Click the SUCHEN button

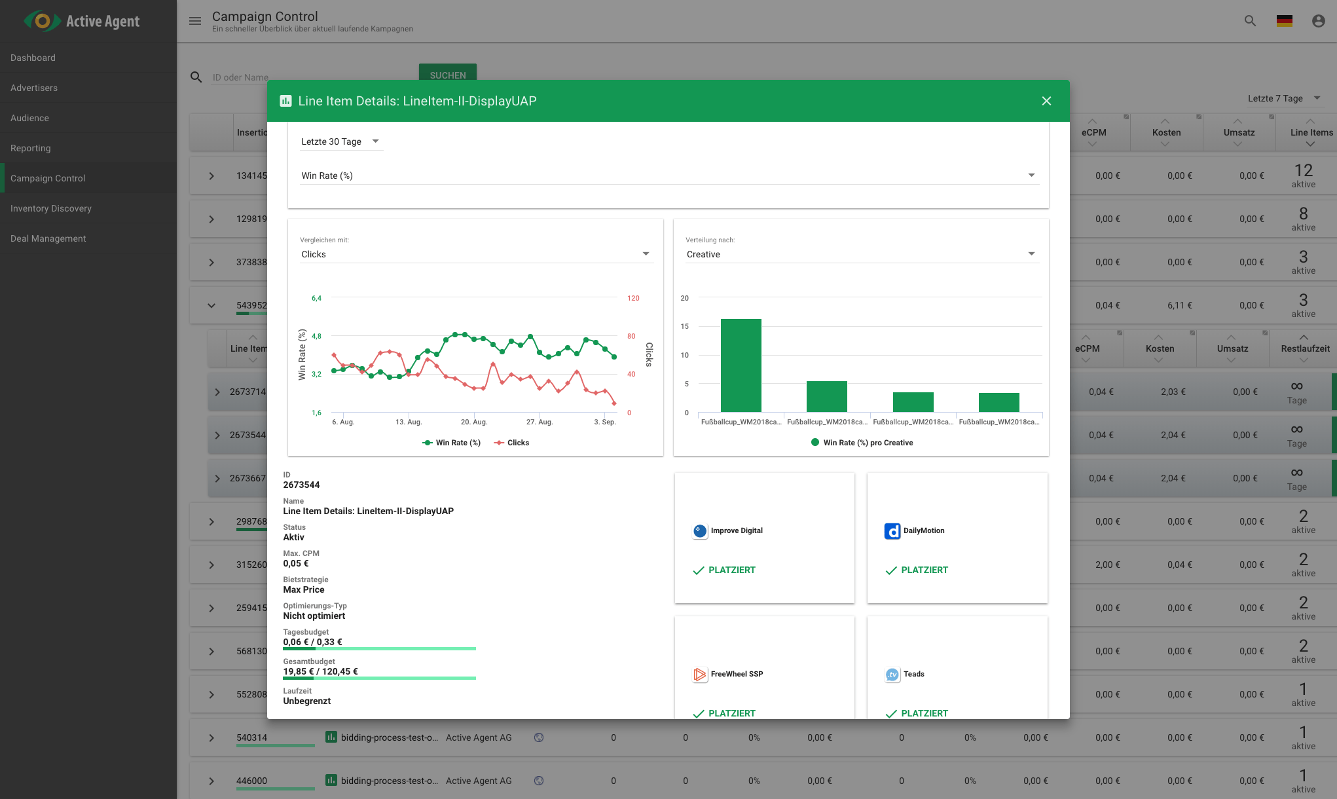447,75
